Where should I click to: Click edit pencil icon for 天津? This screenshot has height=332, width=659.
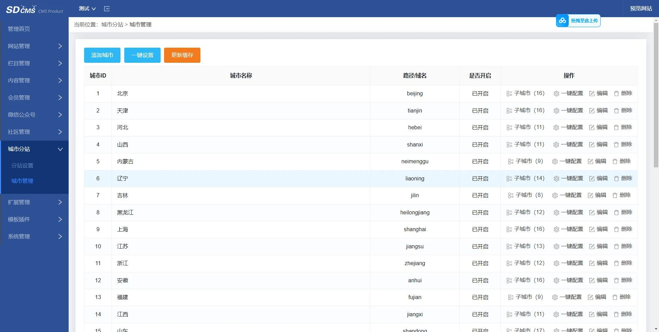(x=592, y=111)
